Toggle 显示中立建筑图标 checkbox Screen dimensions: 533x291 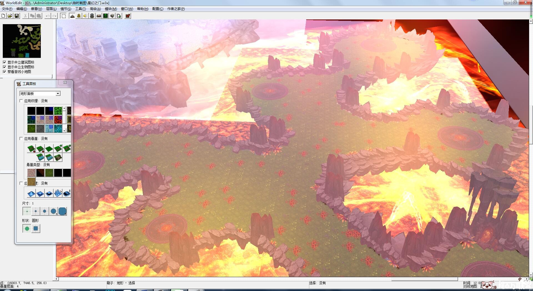pyautogui.click(x=4, y=62)
